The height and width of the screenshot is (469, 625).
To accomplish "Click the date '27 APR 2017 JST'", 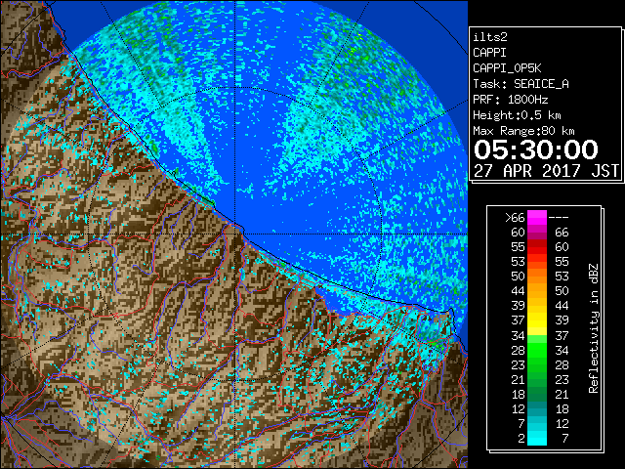I will tap(546, 171).
